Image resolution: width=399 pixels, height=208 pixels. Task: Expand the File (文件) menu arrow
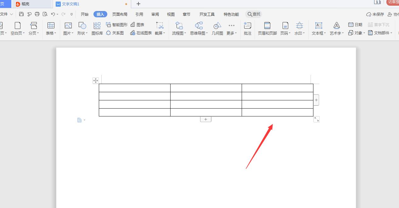[x=12, y=14]
